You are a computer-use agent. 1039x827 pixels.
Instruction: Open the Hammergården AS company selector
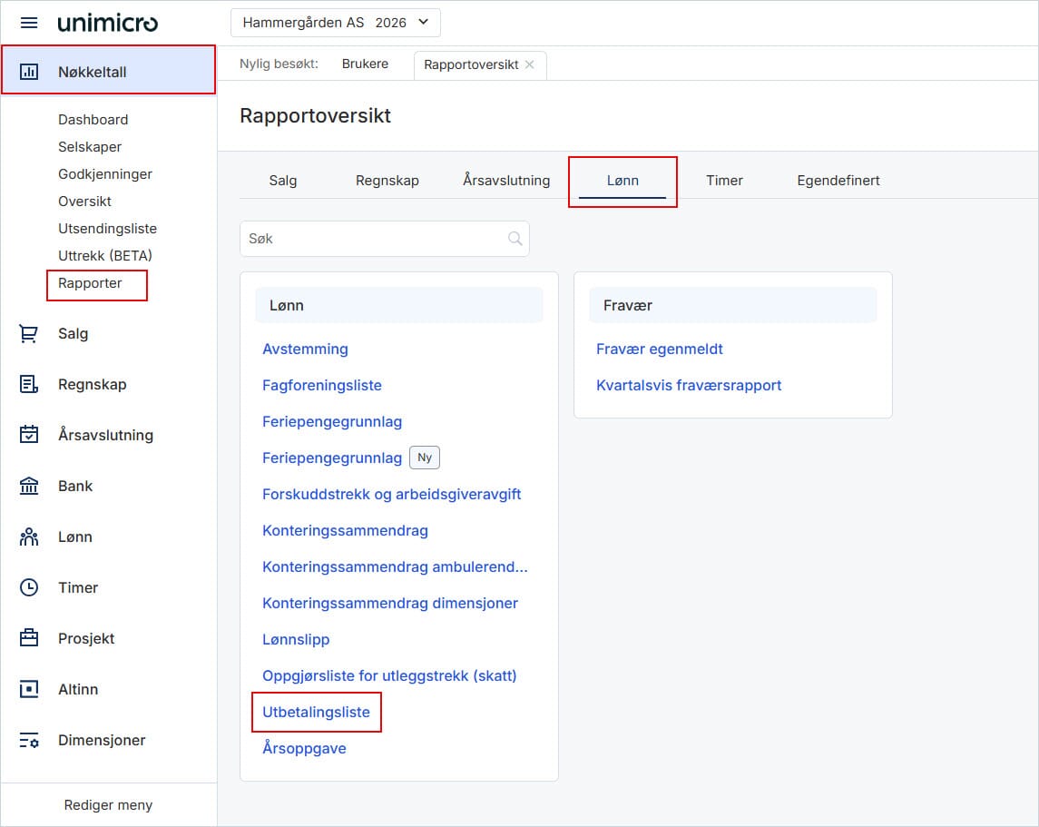pos(335,22)
